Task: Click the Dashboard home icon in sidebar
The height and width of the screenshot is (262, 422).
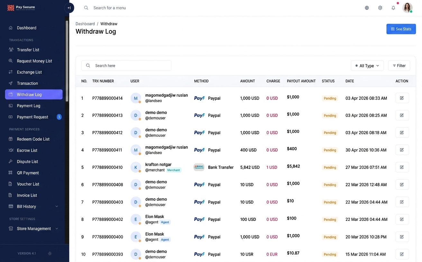Action: click(x=11, y=28)
